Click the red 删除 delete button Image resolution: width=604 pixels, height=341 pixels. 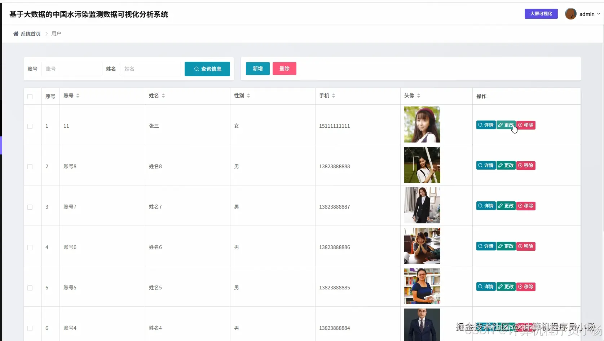285,69
